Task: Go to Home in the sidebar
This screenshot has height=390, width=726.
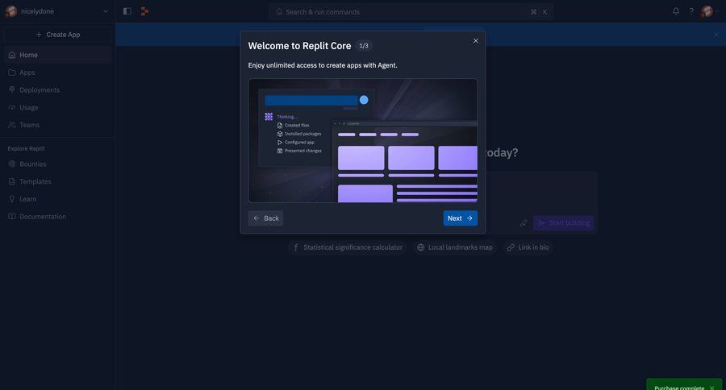Action: [x=58, y=55]
